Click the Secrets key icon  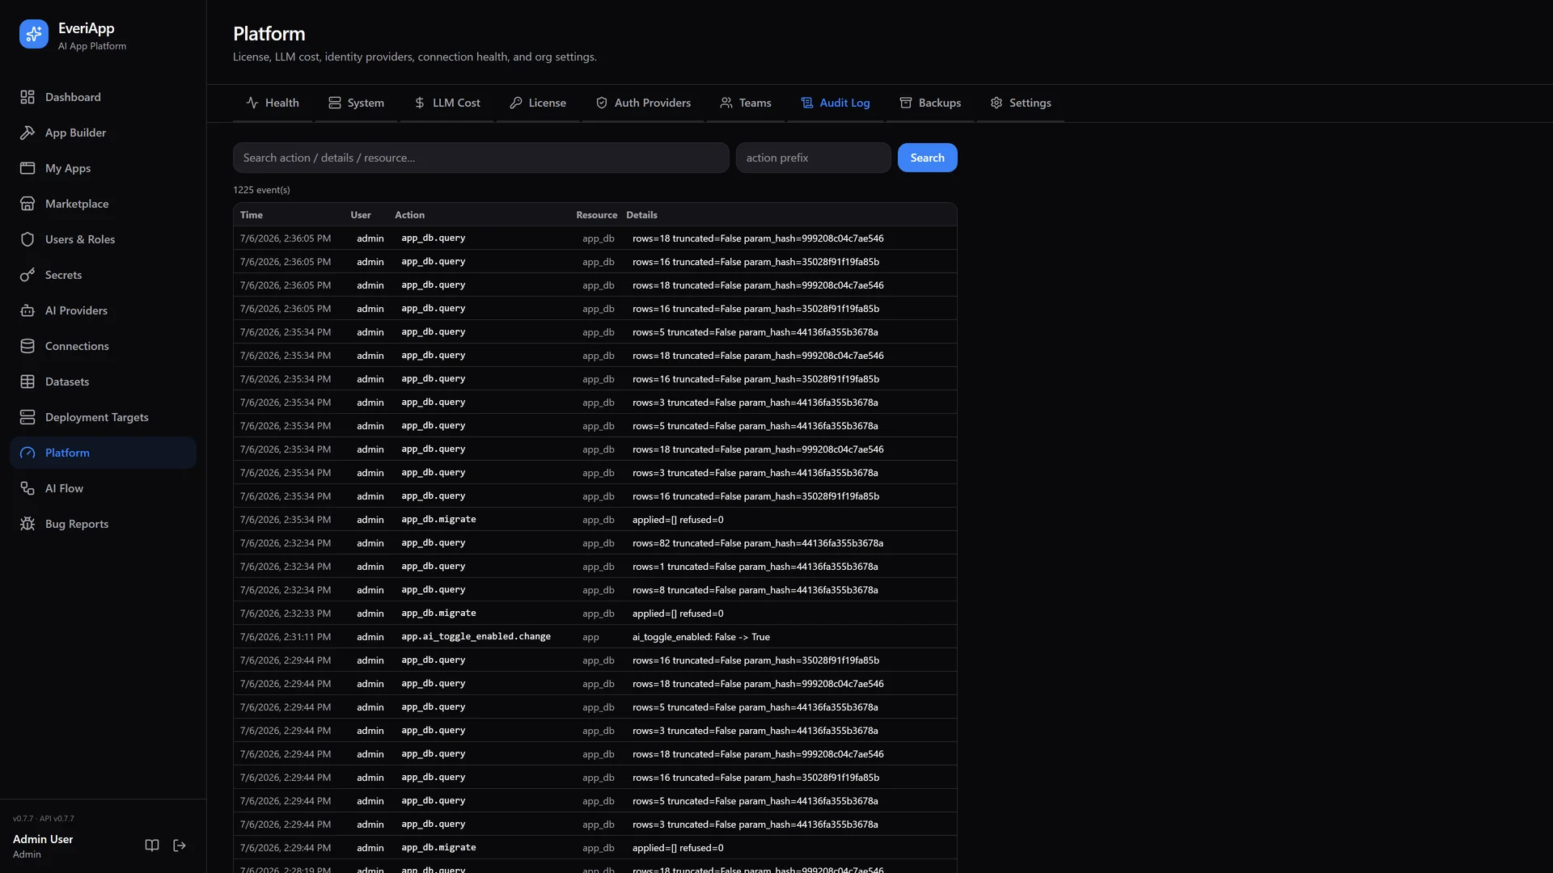28,275
